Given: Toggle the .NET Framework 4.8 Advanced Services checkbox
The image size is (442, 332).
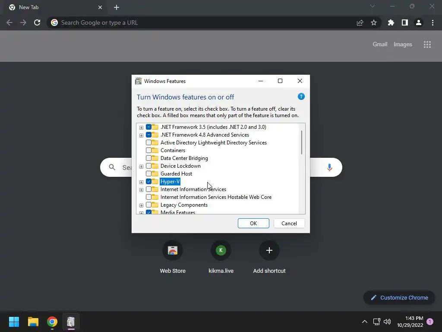Looking at the screenshot, I should 148,135.
